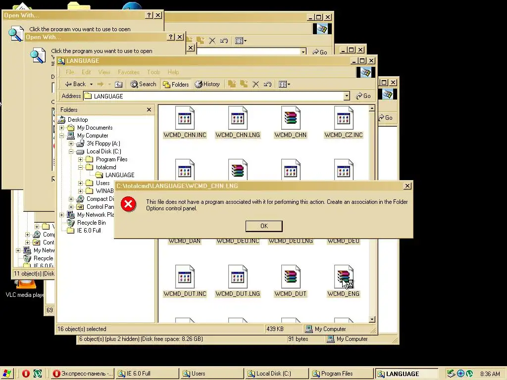
Task: Select WCMD_CHN.INC file icon
Action: [185, 118]
